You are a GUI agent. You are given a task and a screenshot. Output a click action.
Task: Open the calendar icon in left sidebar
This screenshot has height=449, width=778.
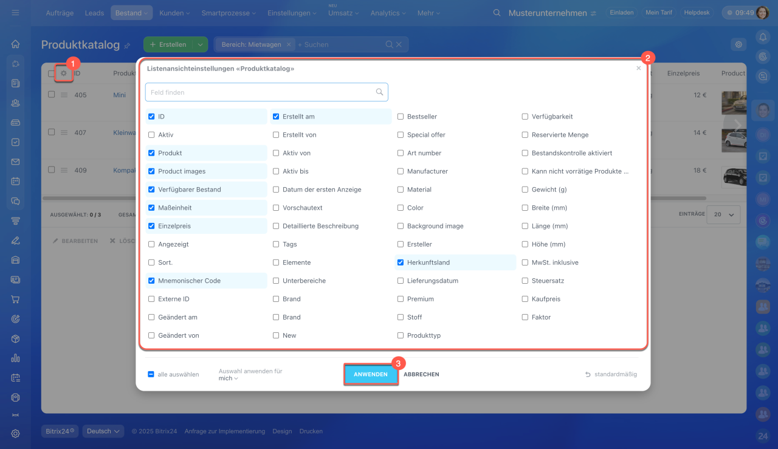pos(15,181)
